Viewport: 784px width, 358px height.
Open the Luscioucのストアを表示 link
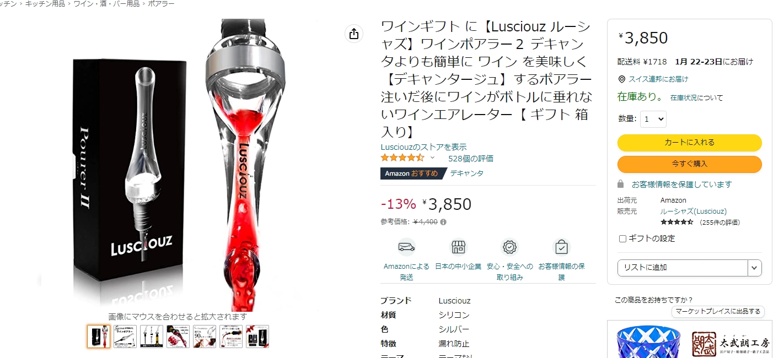(423, 147)
